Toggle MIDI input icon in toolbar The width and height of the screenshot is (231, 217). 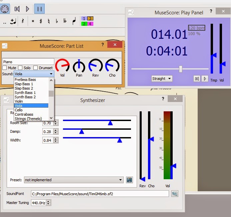[x=5, y=9]
